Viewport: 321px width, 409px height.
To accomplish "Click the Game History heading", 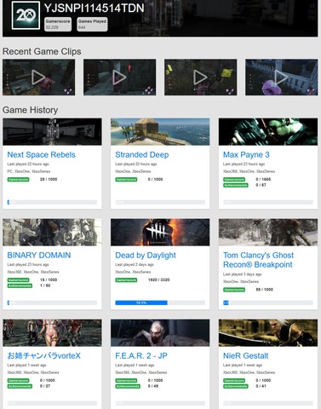I will point(30,110).
